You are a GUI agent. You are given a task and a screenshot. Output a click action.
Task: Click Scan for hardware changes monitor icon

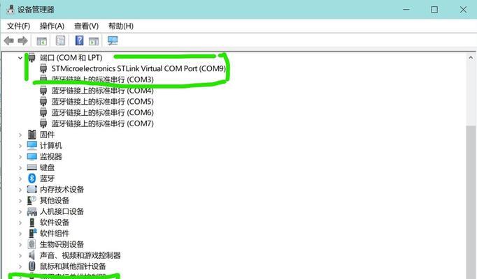point(113,40)
